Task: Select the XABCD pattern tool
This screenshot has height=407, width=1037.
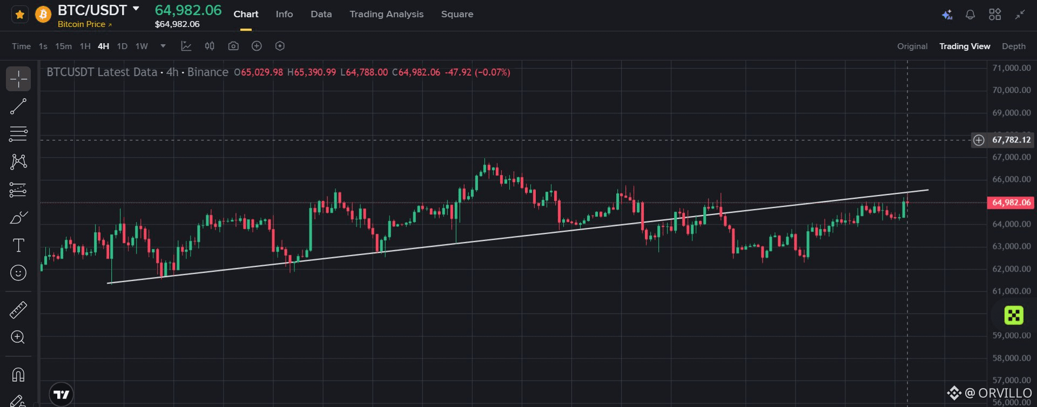Action: 18,162
